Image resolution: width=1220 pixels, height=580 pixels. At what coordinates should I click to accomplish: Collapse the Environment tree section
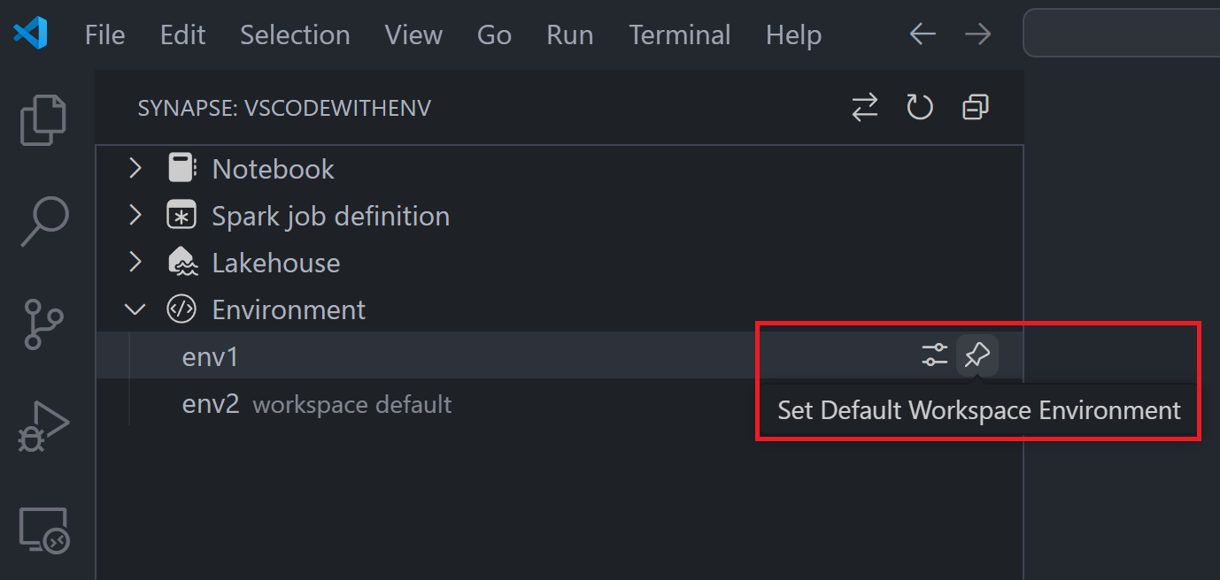135,309
